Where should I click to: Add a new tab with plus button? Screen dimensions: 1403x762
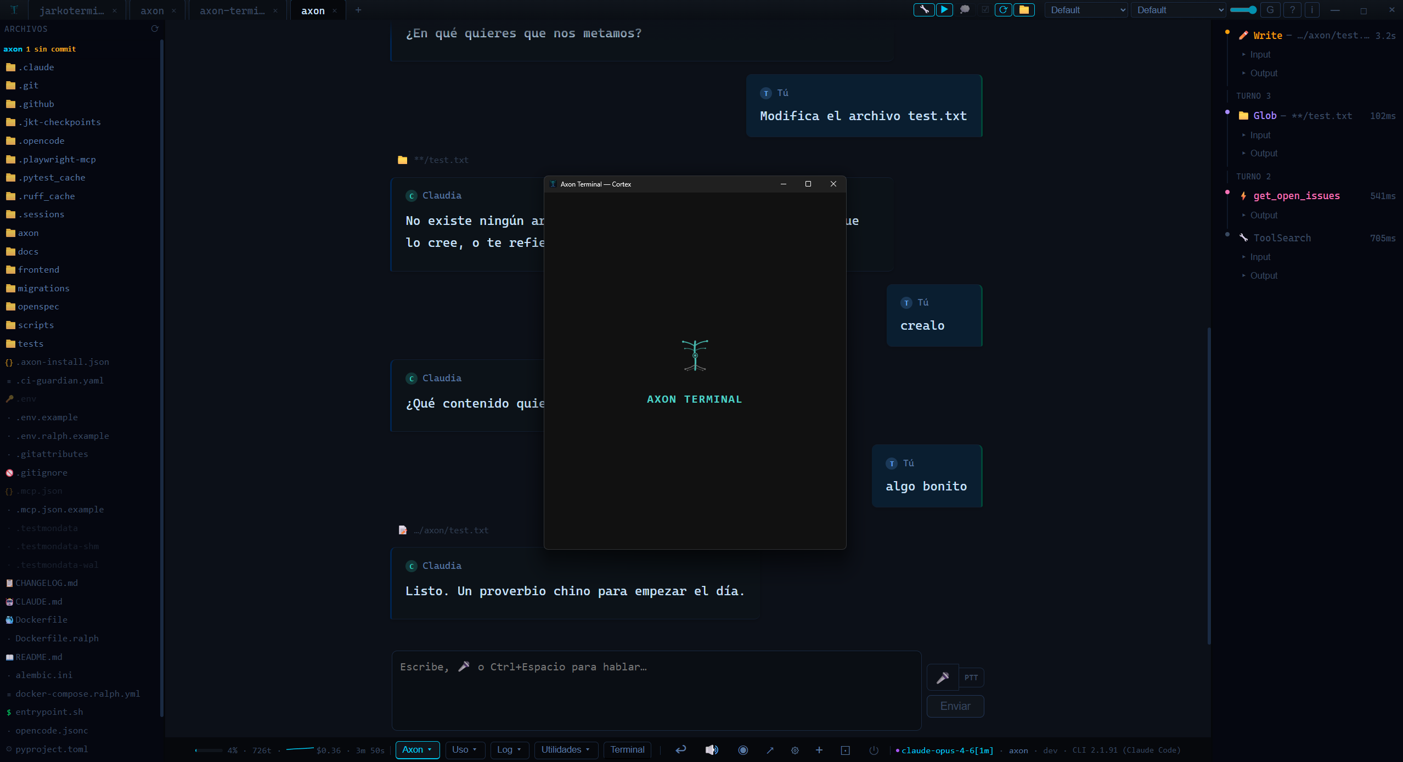pos(358,10)
